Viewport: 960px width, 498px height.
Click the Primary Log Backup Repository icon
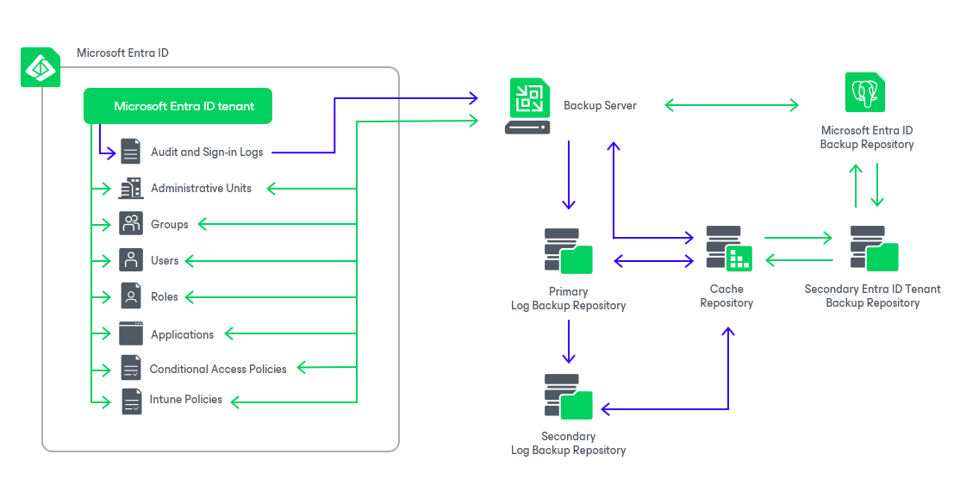click(568, 251)
